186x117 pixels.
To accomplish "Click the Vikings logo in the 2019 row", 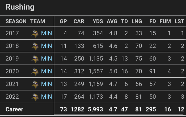I will point(35,58).
